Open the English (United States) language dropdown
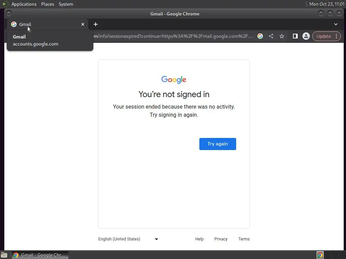 pos(128,239)
